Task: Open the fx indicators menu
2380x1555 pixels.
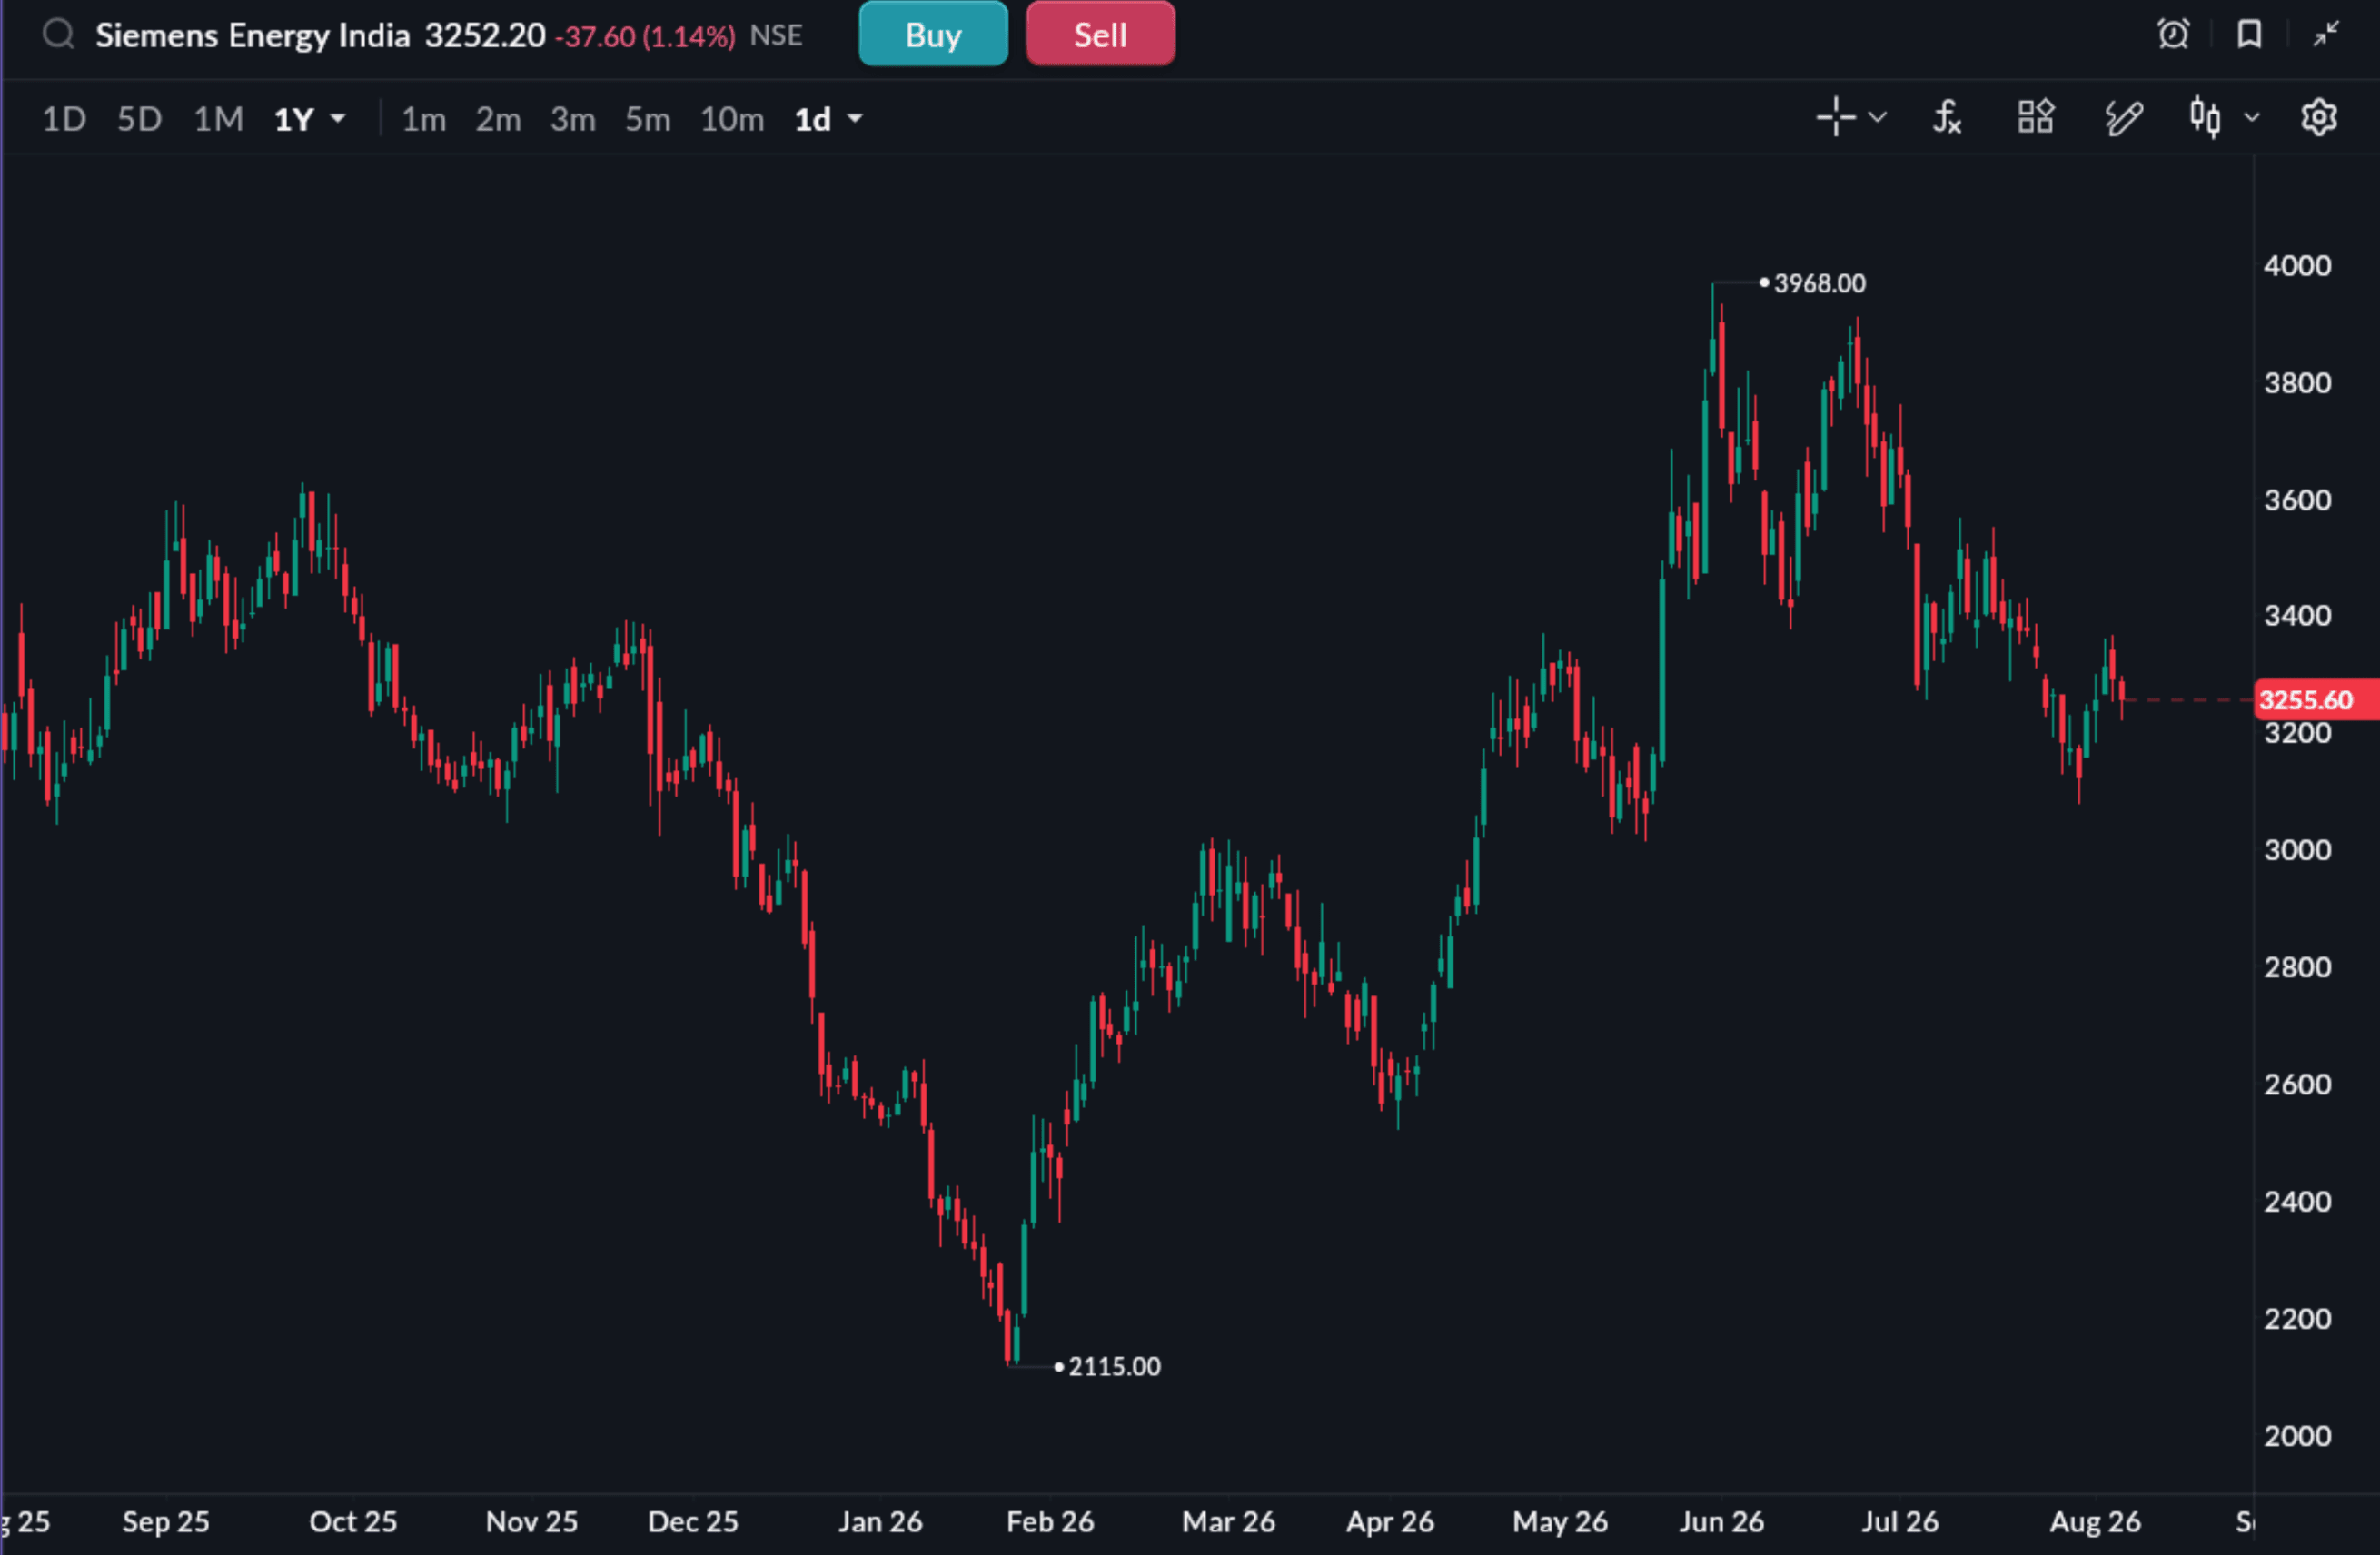Action: coord(1946,117)
